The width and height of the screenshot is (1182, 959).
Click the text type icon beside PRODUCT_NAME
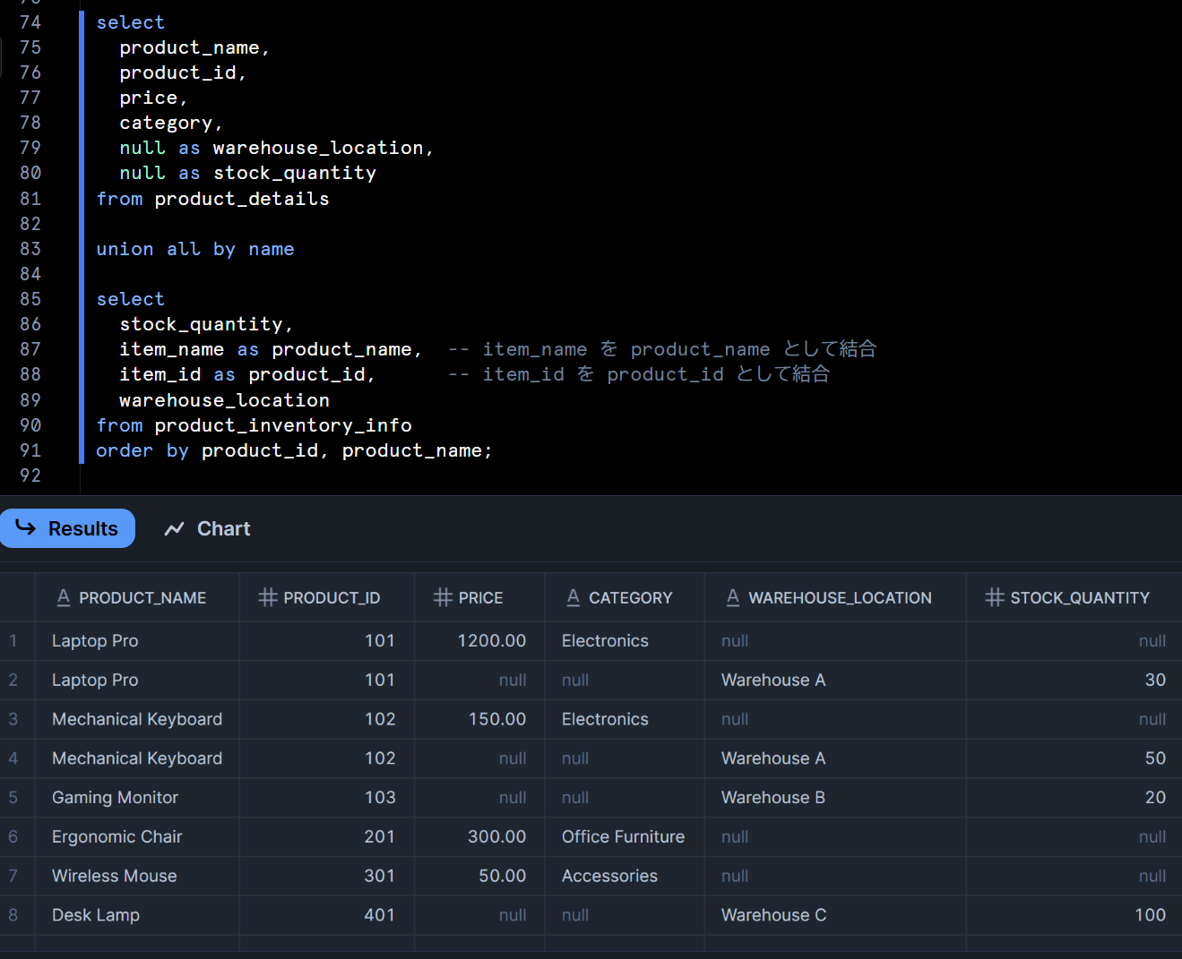tap(64, 597)
